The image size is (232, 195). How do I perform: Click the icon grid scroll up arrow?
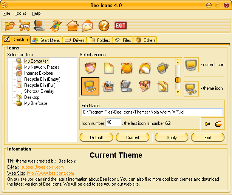click(178, 62)
